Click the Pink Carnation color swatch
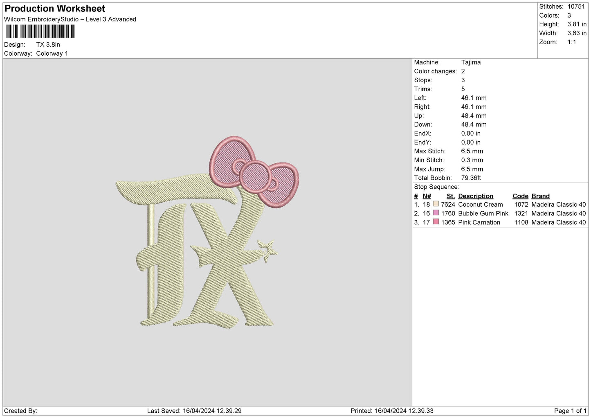Image resolution: width=591 pixels, height=418 pixels. pyautogui.click(x=436, y=222)
